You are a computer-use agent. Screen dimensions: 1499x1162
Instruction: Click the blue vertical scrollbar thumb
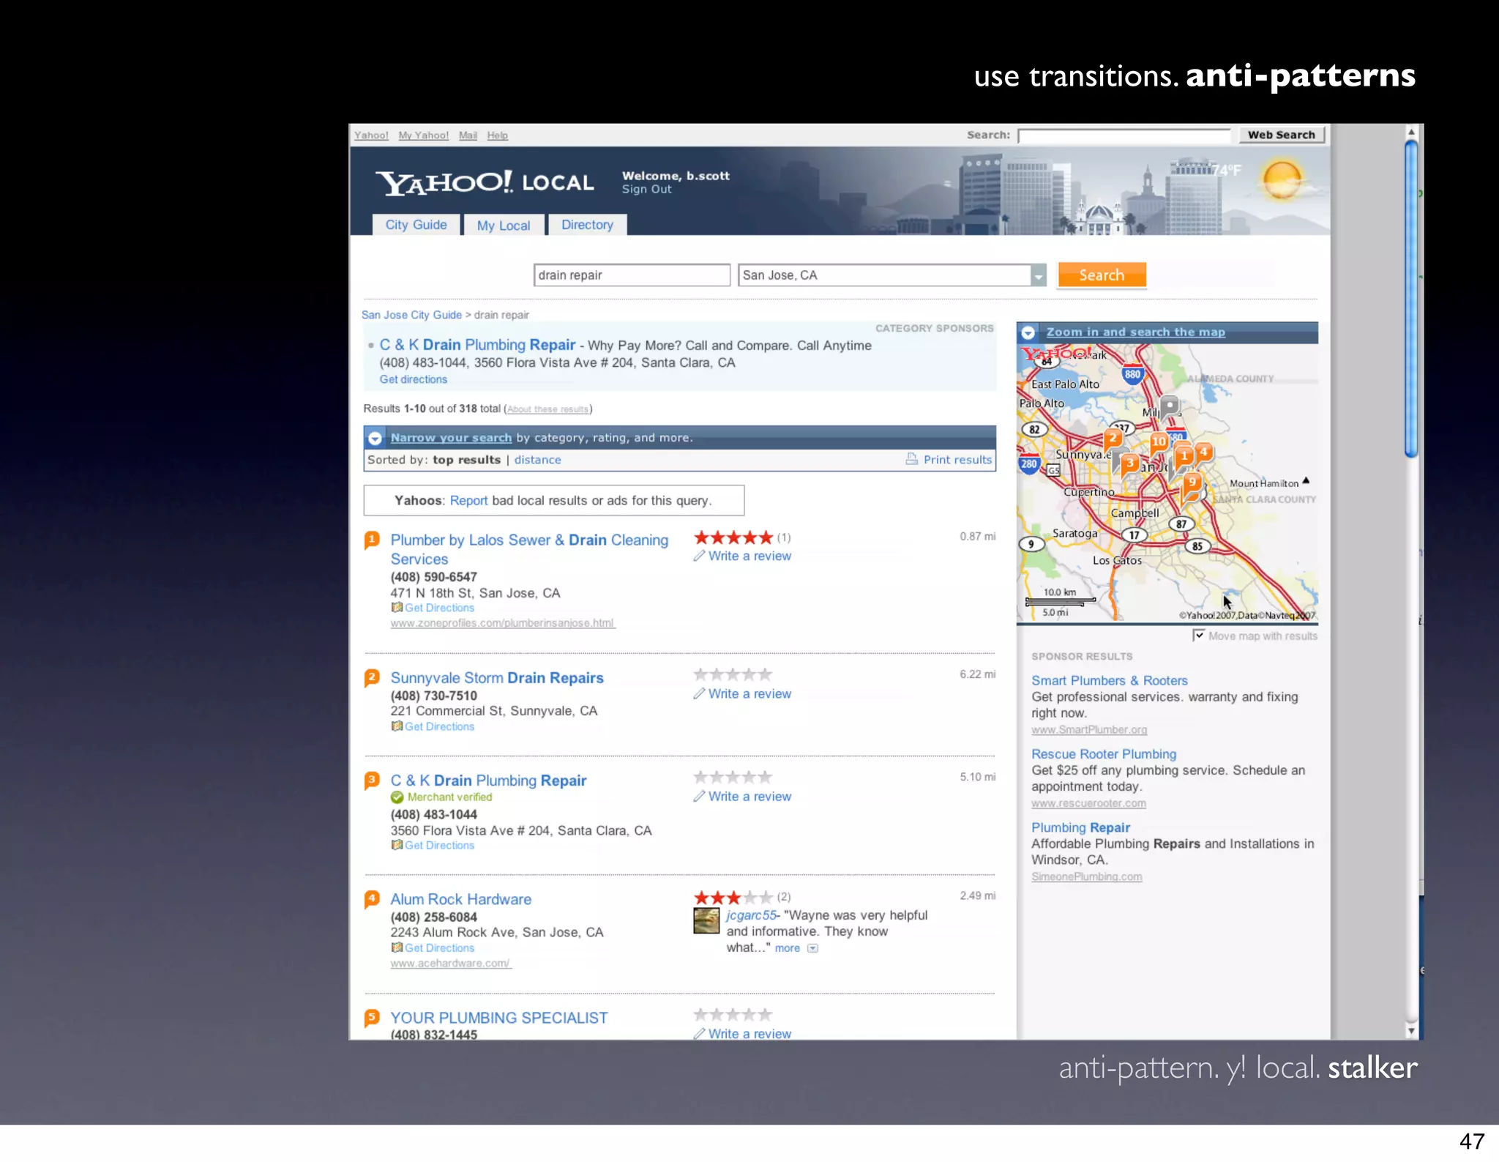coord(1411,299)
